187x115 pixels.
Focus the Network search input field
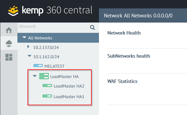[52, 26]
